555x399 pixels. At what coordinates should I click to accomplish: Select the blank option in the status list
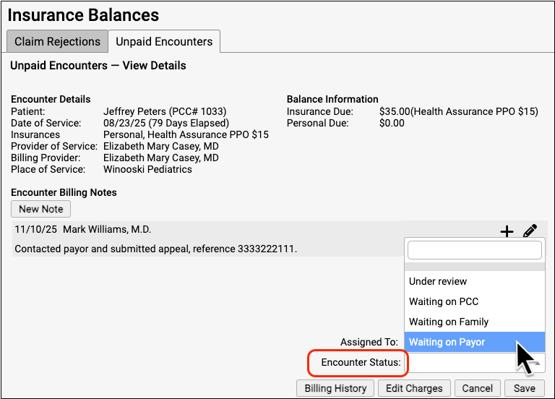[x=474, y=267]
